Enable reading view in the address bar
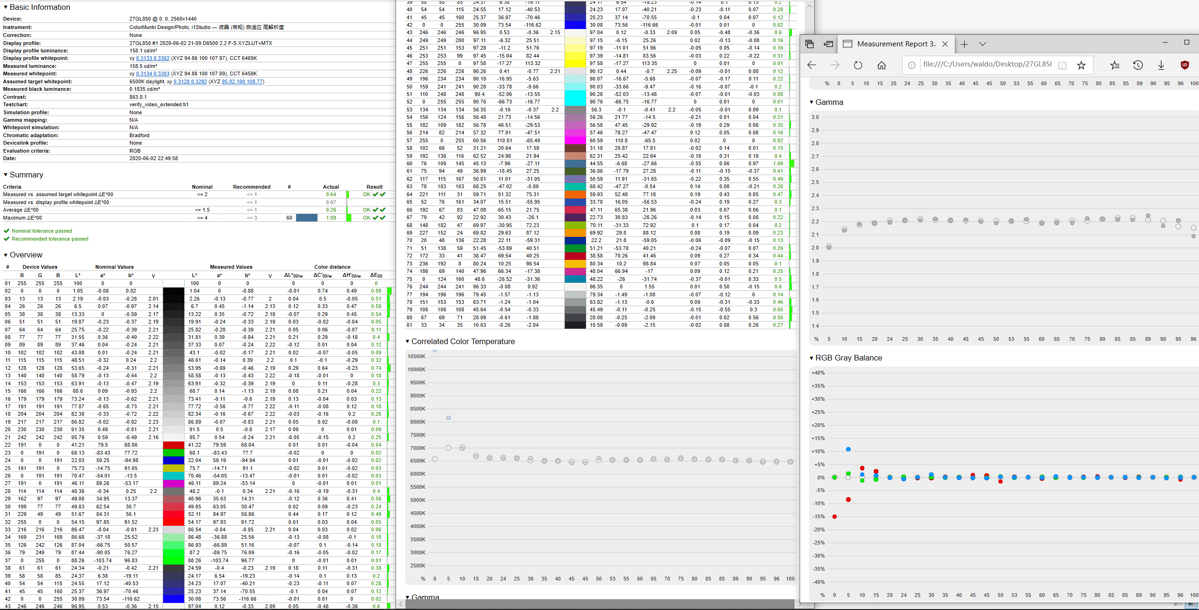Screen dimensions: 1199x610 tap(1062, 65)
